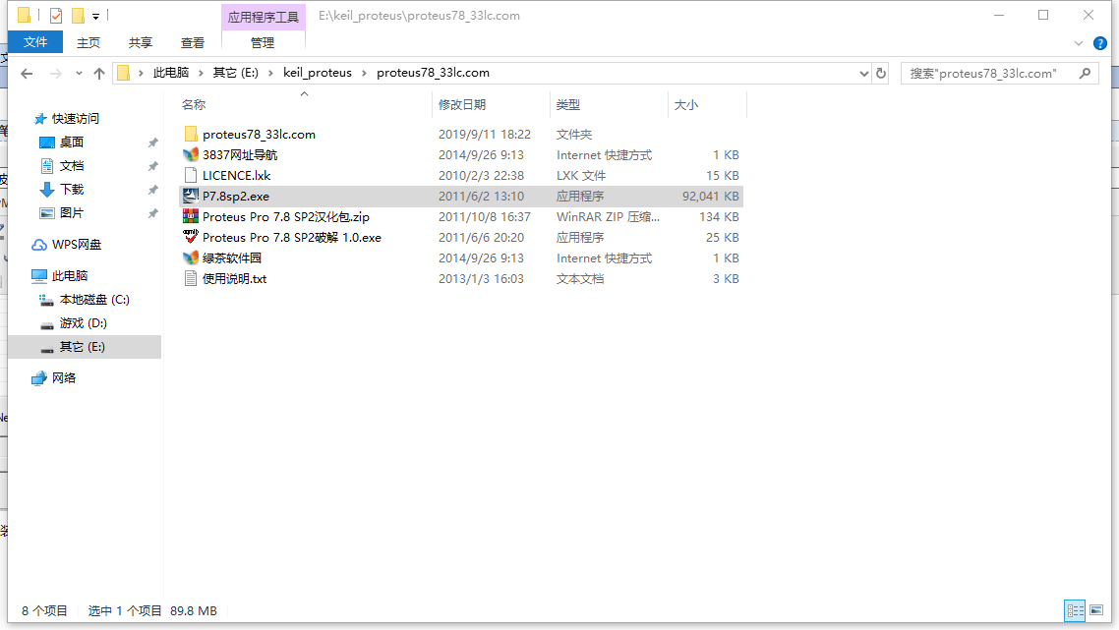This screenshot has width=1119, height=630.
Task: Refresh the current folder view
Action: [x=881, y=73]
